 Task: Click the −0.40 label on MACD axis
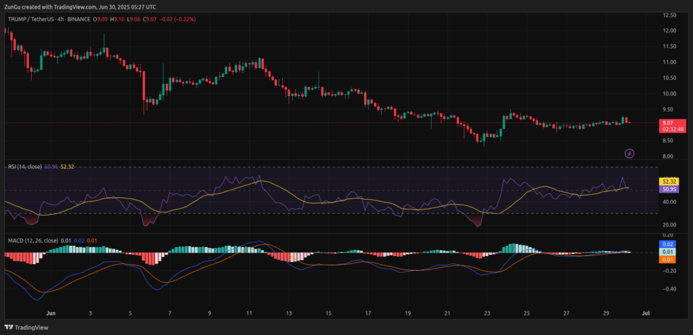668,289
